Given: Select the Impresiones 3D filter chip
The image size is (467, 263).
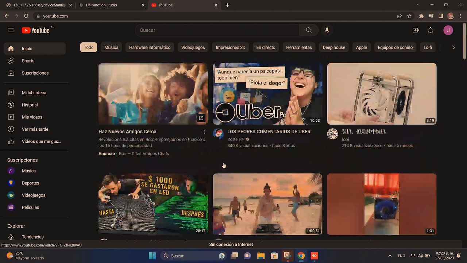Looking at the screenshot, I should 231,47.
